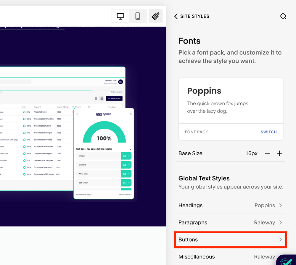
Task: Click the Global Text Styles heading
Action: 204,178
